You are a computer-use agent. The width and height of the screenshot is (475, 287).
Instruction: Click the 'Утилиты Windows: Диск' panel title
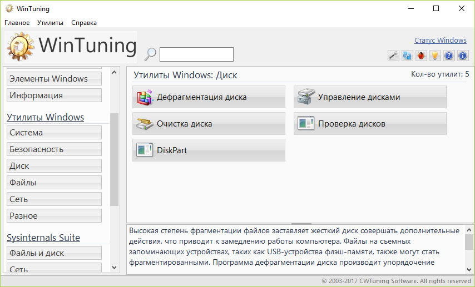point(185,75)
